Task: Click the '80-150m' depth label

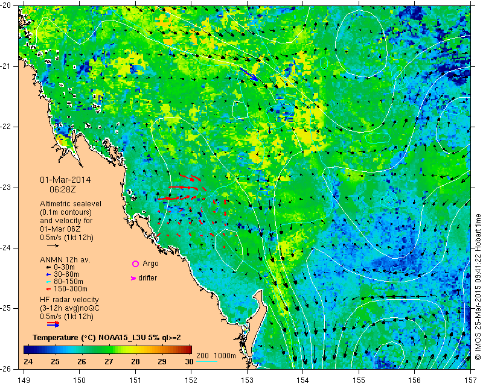Action: tap(68, 282)
